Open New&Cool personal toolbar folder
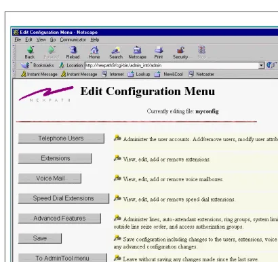The image size is (278, 262). pos(168,74)
